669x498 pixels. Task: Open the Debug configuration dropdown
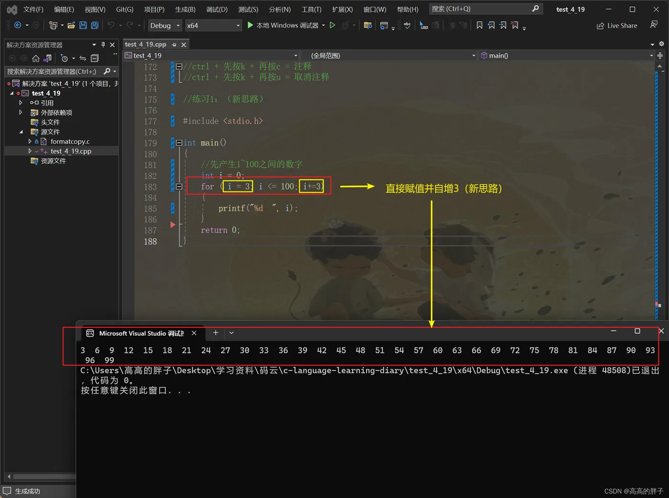165,25
